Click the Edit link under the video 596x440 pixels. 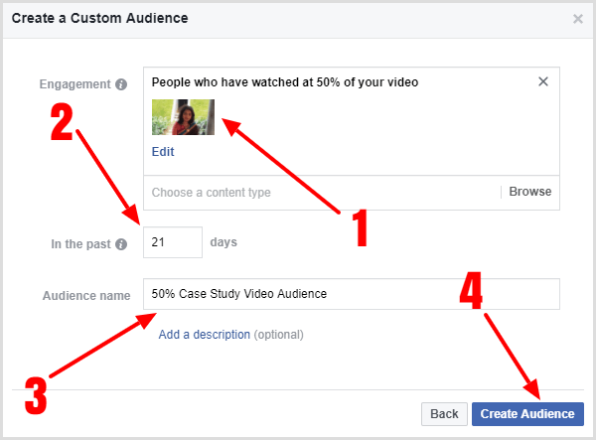(162, 152)
